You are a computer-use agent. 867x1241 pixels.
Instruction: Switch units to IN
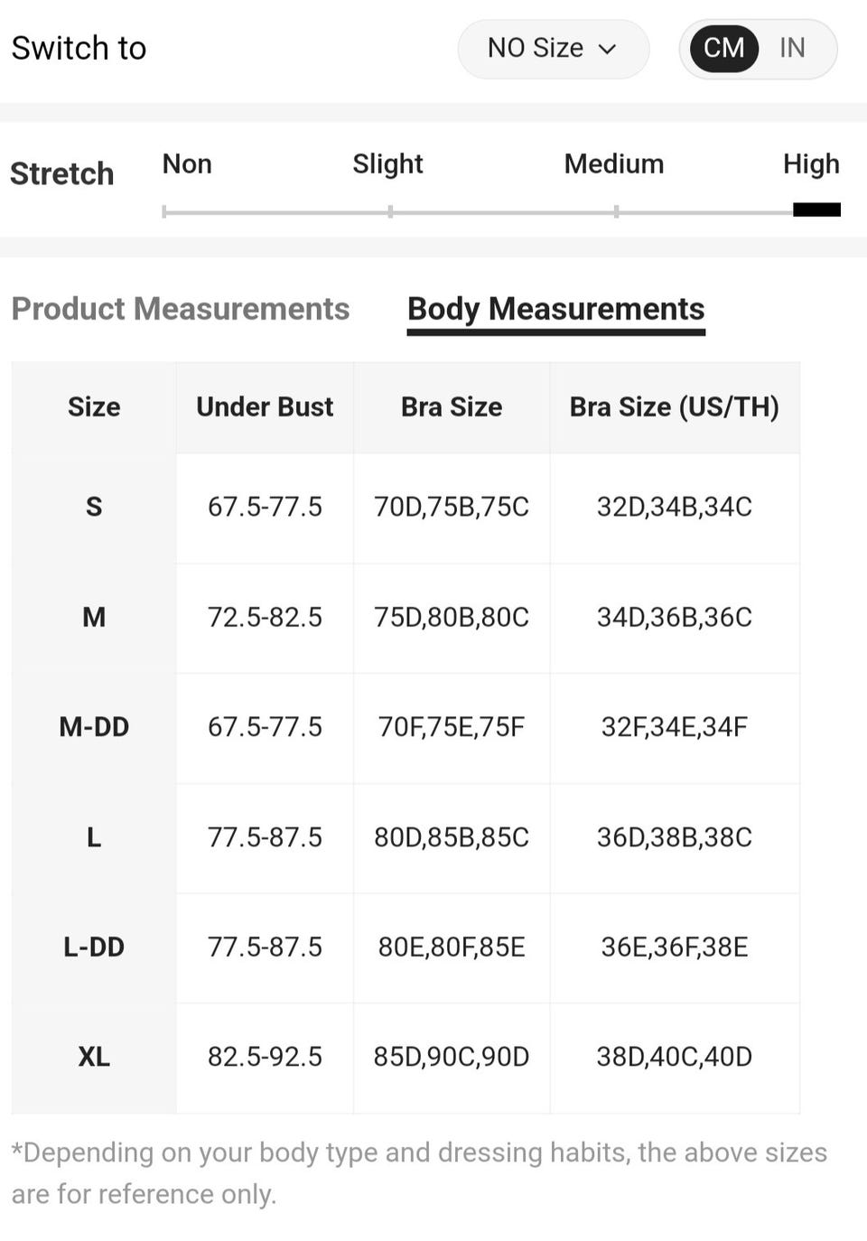[x=792, y=48]
